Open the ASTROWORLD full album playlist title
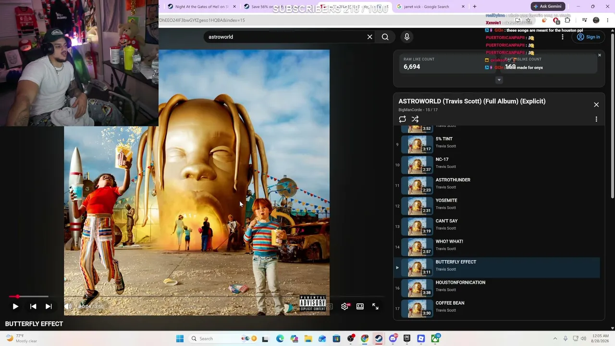The width and height of the screenshot is (615, 346). tap(472, 101)
